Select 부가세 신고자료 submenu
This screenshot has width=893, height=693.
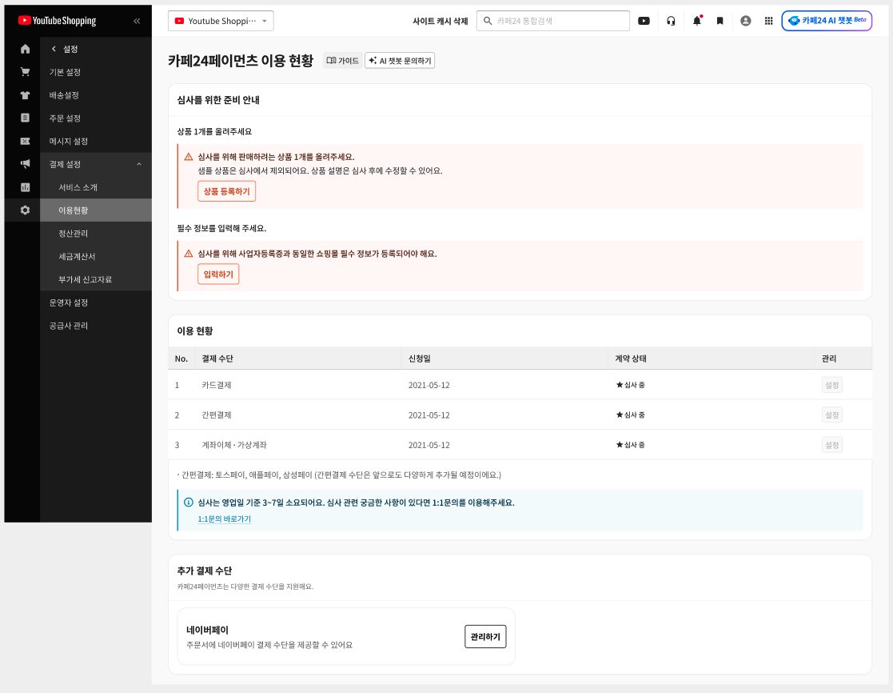[x=86, y=280]
